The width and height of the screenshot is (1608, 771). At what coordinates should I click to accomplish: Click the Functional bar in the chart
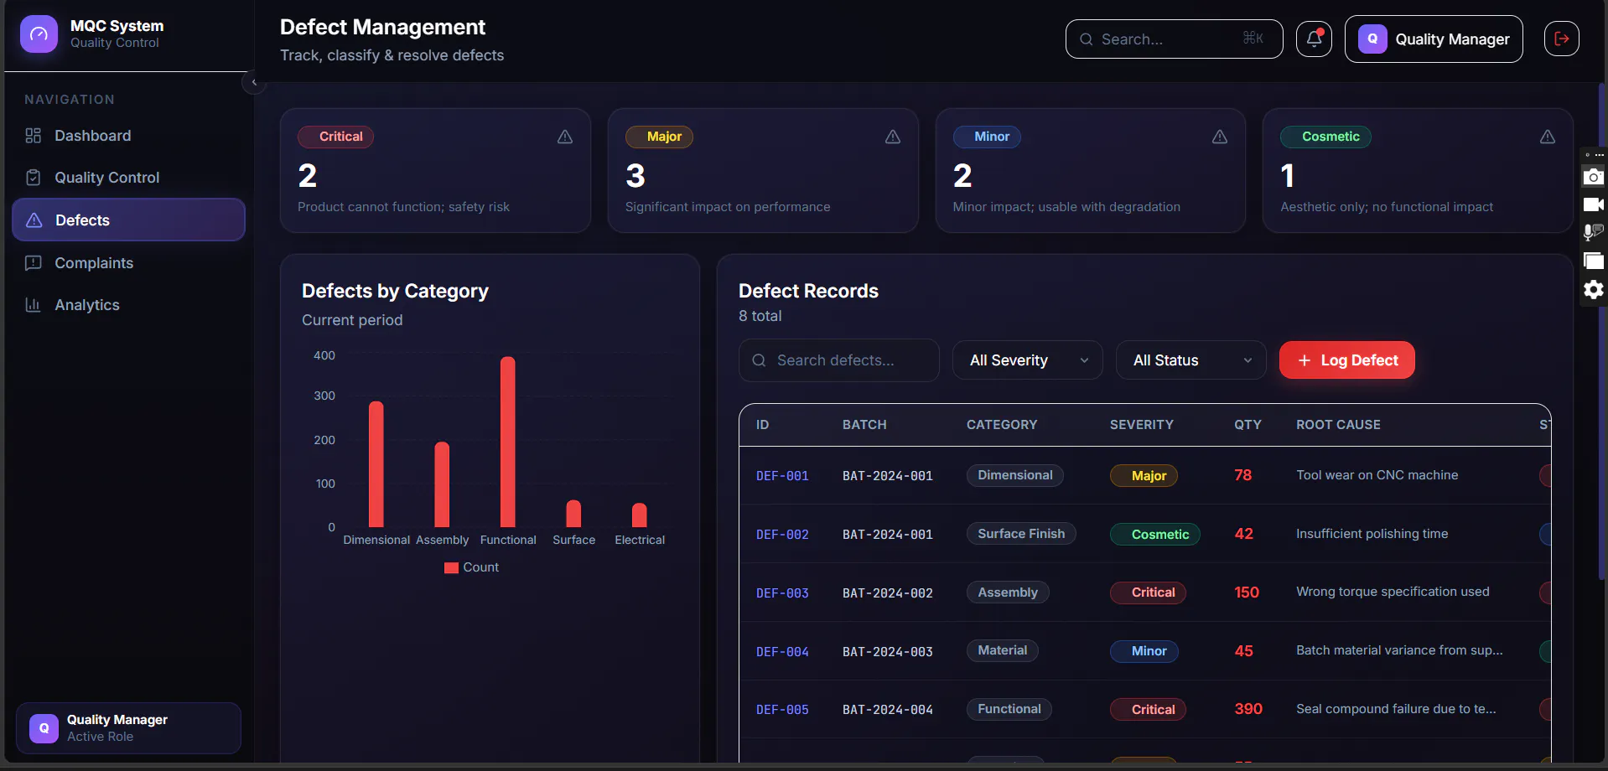(507, 442)
